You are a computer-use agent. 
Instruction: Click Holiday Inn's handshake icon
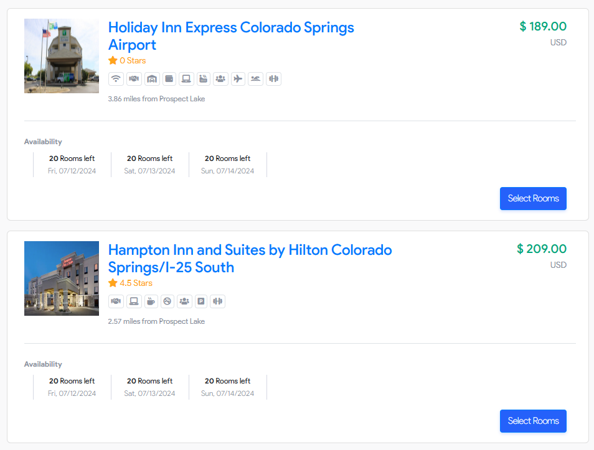pos(134,79)
